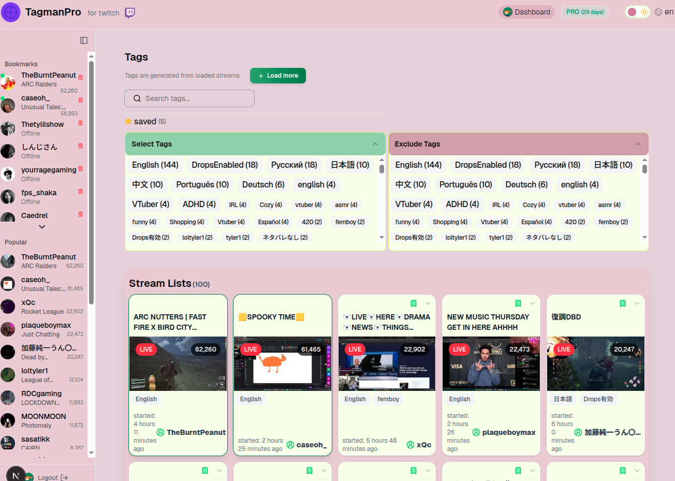Click Thetylilshow avatar in Bookmarks
Screen dimensions: 675x481
(8, 128)
